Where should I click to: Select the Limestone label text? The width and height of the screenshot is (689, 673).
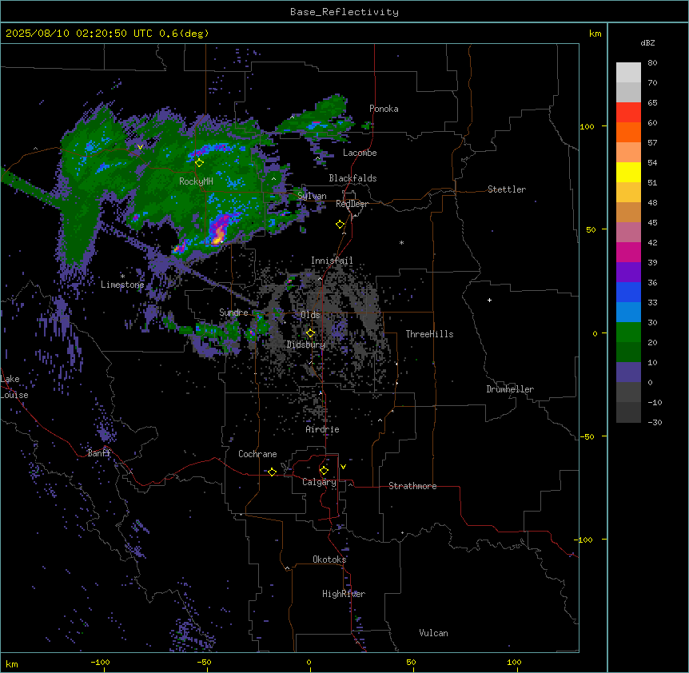click(122, 285)
